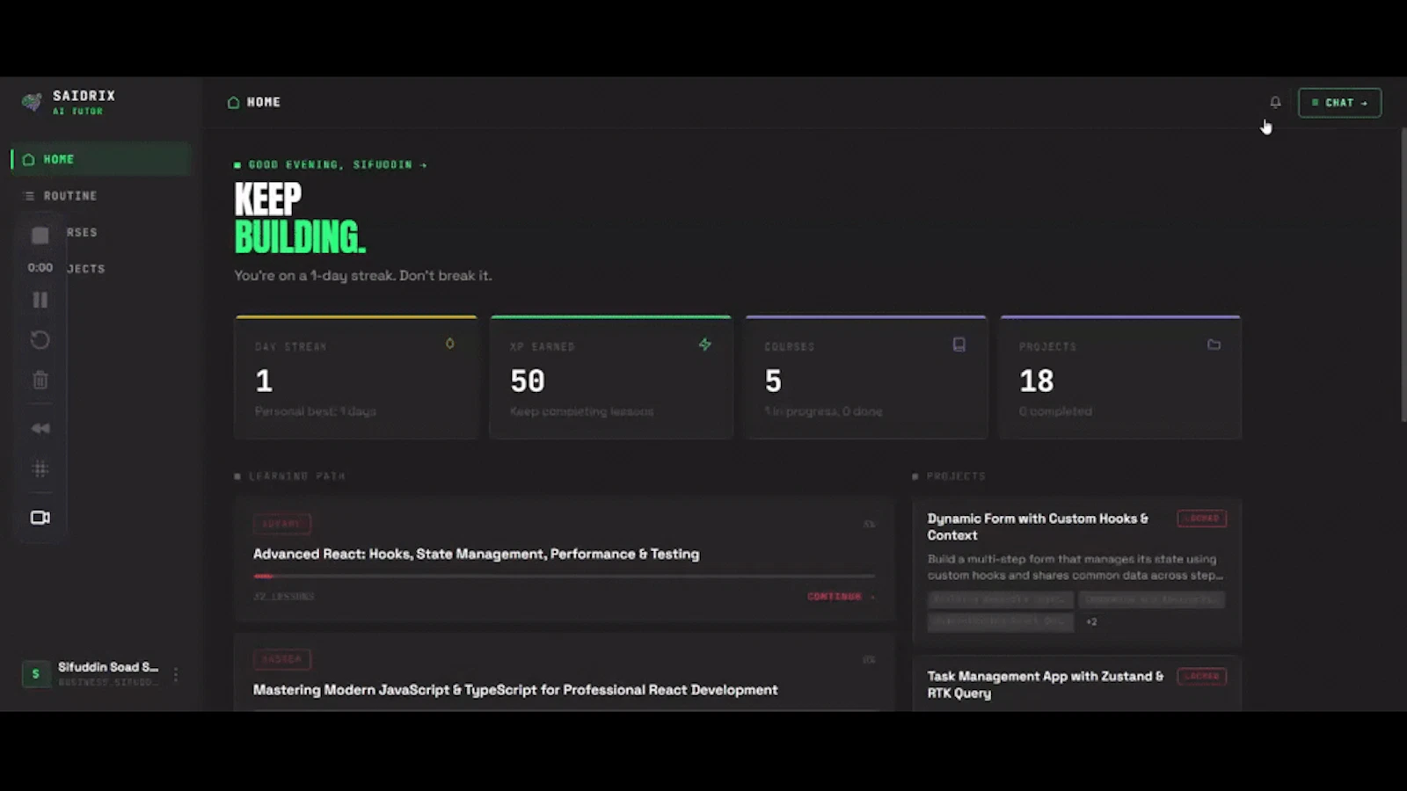The height and width of the screenshot is (791, 1407).
Task: Click Locked badge on Dynamic Form project
Action: click(x=1202, y=519)
